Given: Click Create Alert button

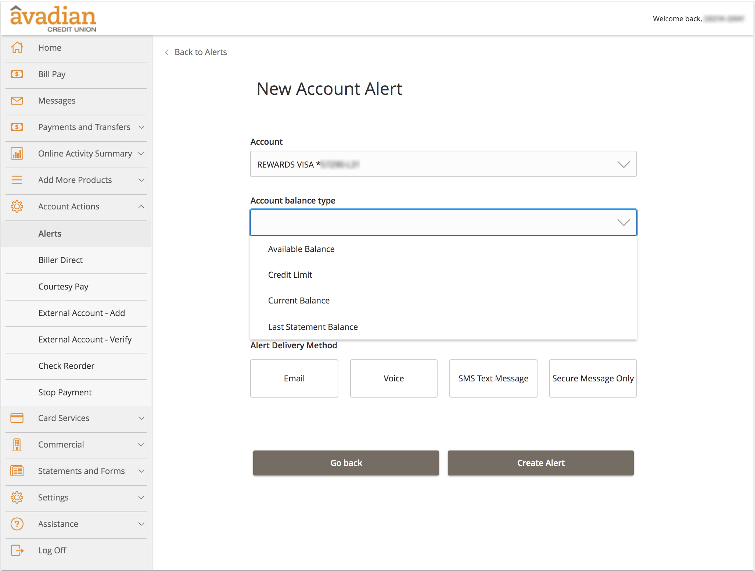Looking at the screenshot, I should point(540,463).
